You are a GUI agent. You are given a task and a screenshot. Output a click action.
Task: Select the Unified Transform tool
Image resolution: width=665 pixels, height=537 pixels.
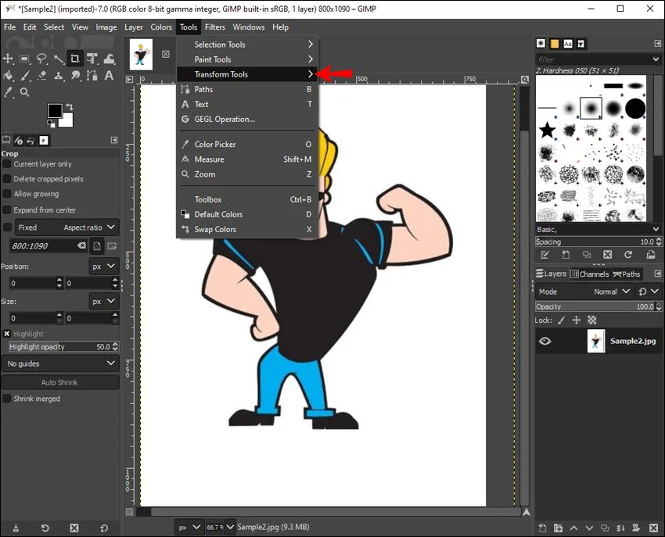click(92, 59)
